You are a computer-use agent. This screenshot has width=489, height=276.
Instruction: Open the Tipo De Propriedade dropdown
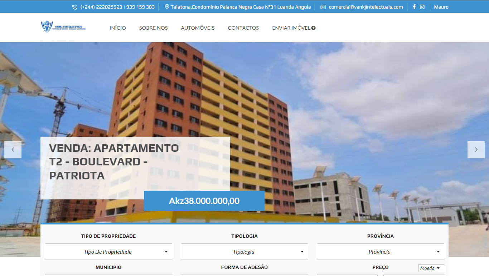click(x=108, y=252)
